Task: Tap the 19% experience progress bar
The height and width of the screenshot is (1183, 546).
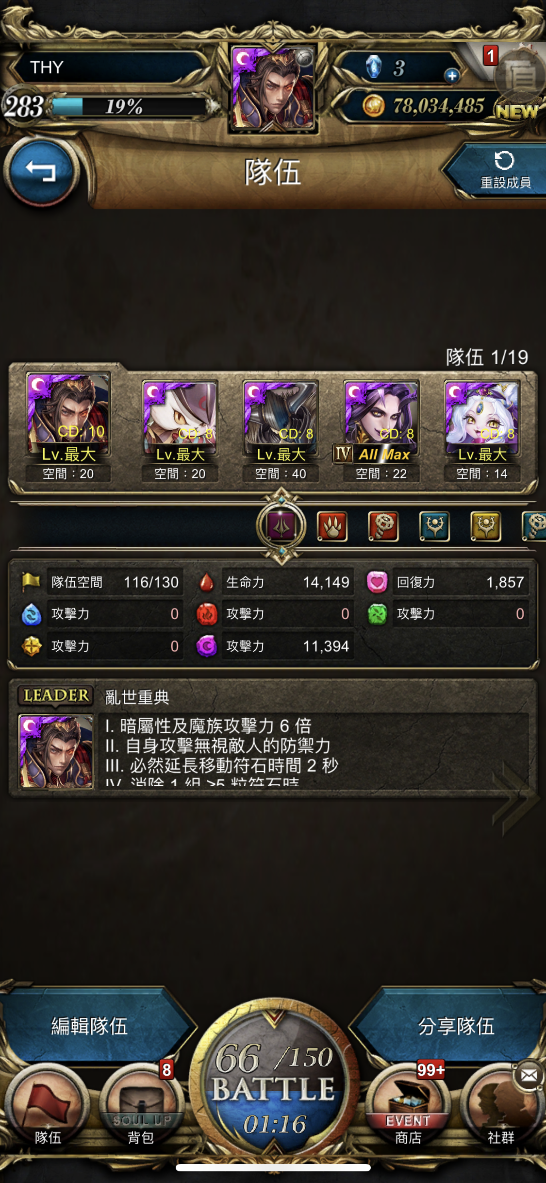Action: [x=130, y=106]
